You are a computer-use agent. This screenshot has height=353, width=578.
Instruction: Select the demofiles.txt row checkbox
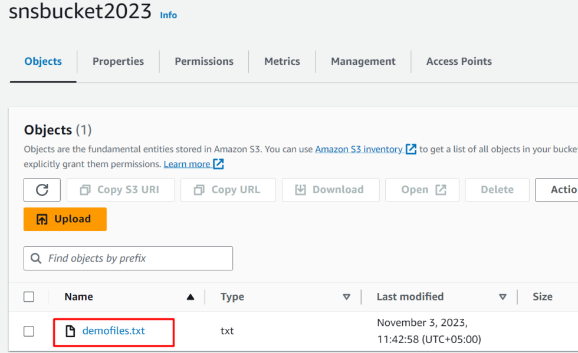pos(29,331)
